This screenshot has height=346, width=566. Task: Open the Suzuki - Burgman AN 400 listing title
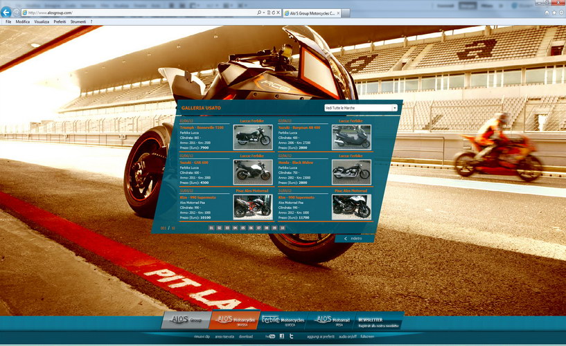tap(299, 127)
